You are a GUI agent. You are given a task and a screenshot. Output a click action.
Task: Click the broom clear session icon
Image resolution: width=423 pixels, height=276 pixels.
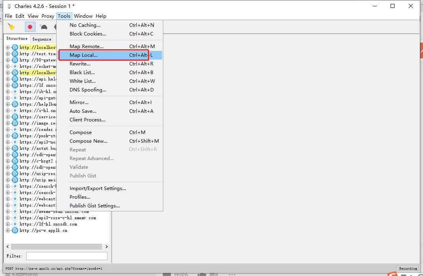(x=11, y=27)
